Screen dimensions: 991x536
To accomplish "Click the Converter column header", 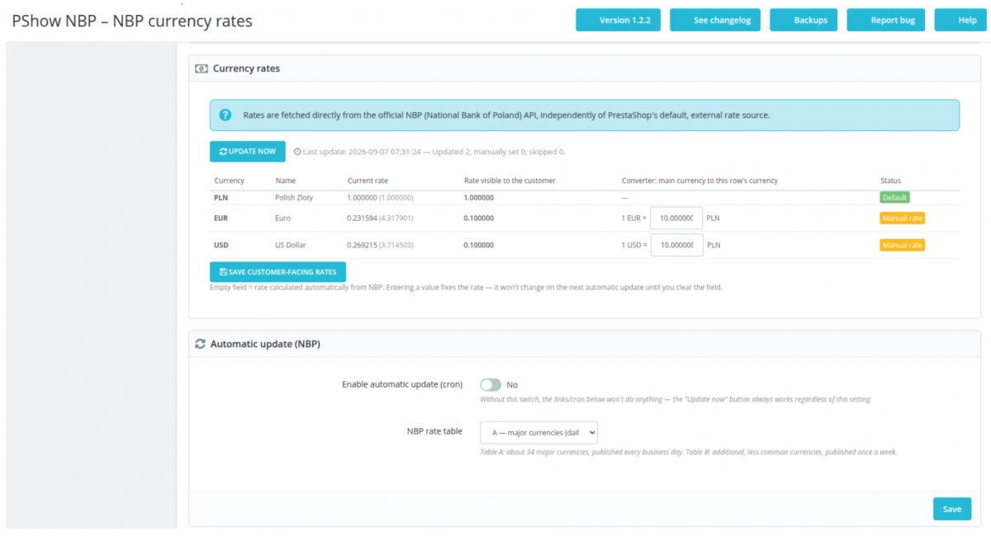I will tap(699, 181).
